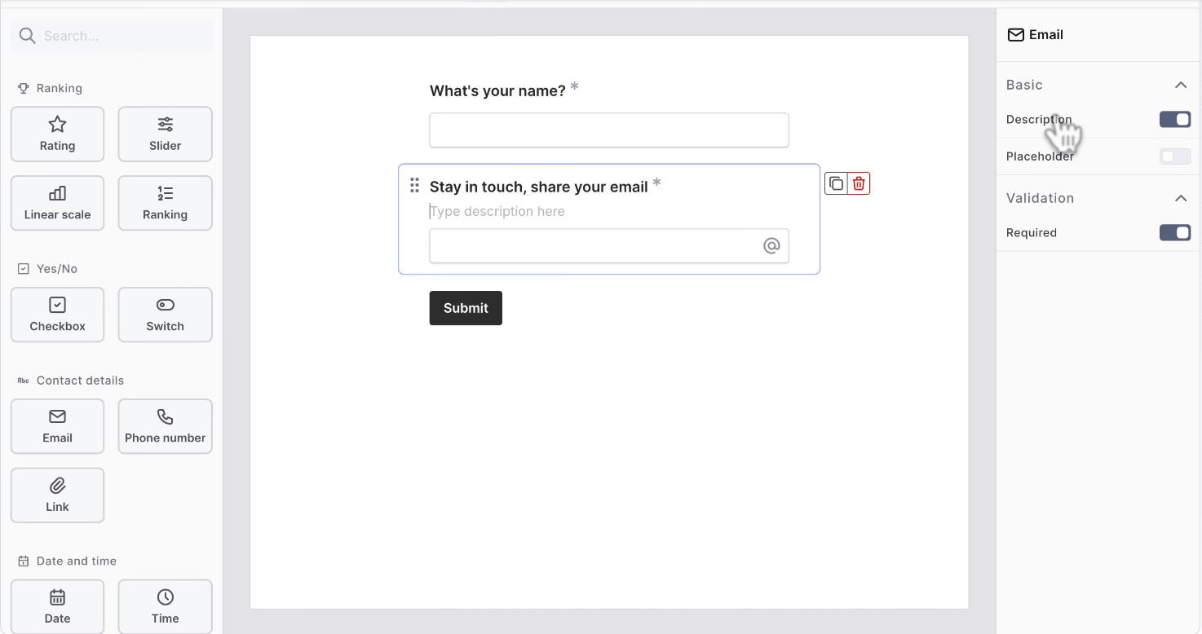Screen dimensions: 1202x634
Task: Turn off the Required validation
Action: [x=1174, y=232]
